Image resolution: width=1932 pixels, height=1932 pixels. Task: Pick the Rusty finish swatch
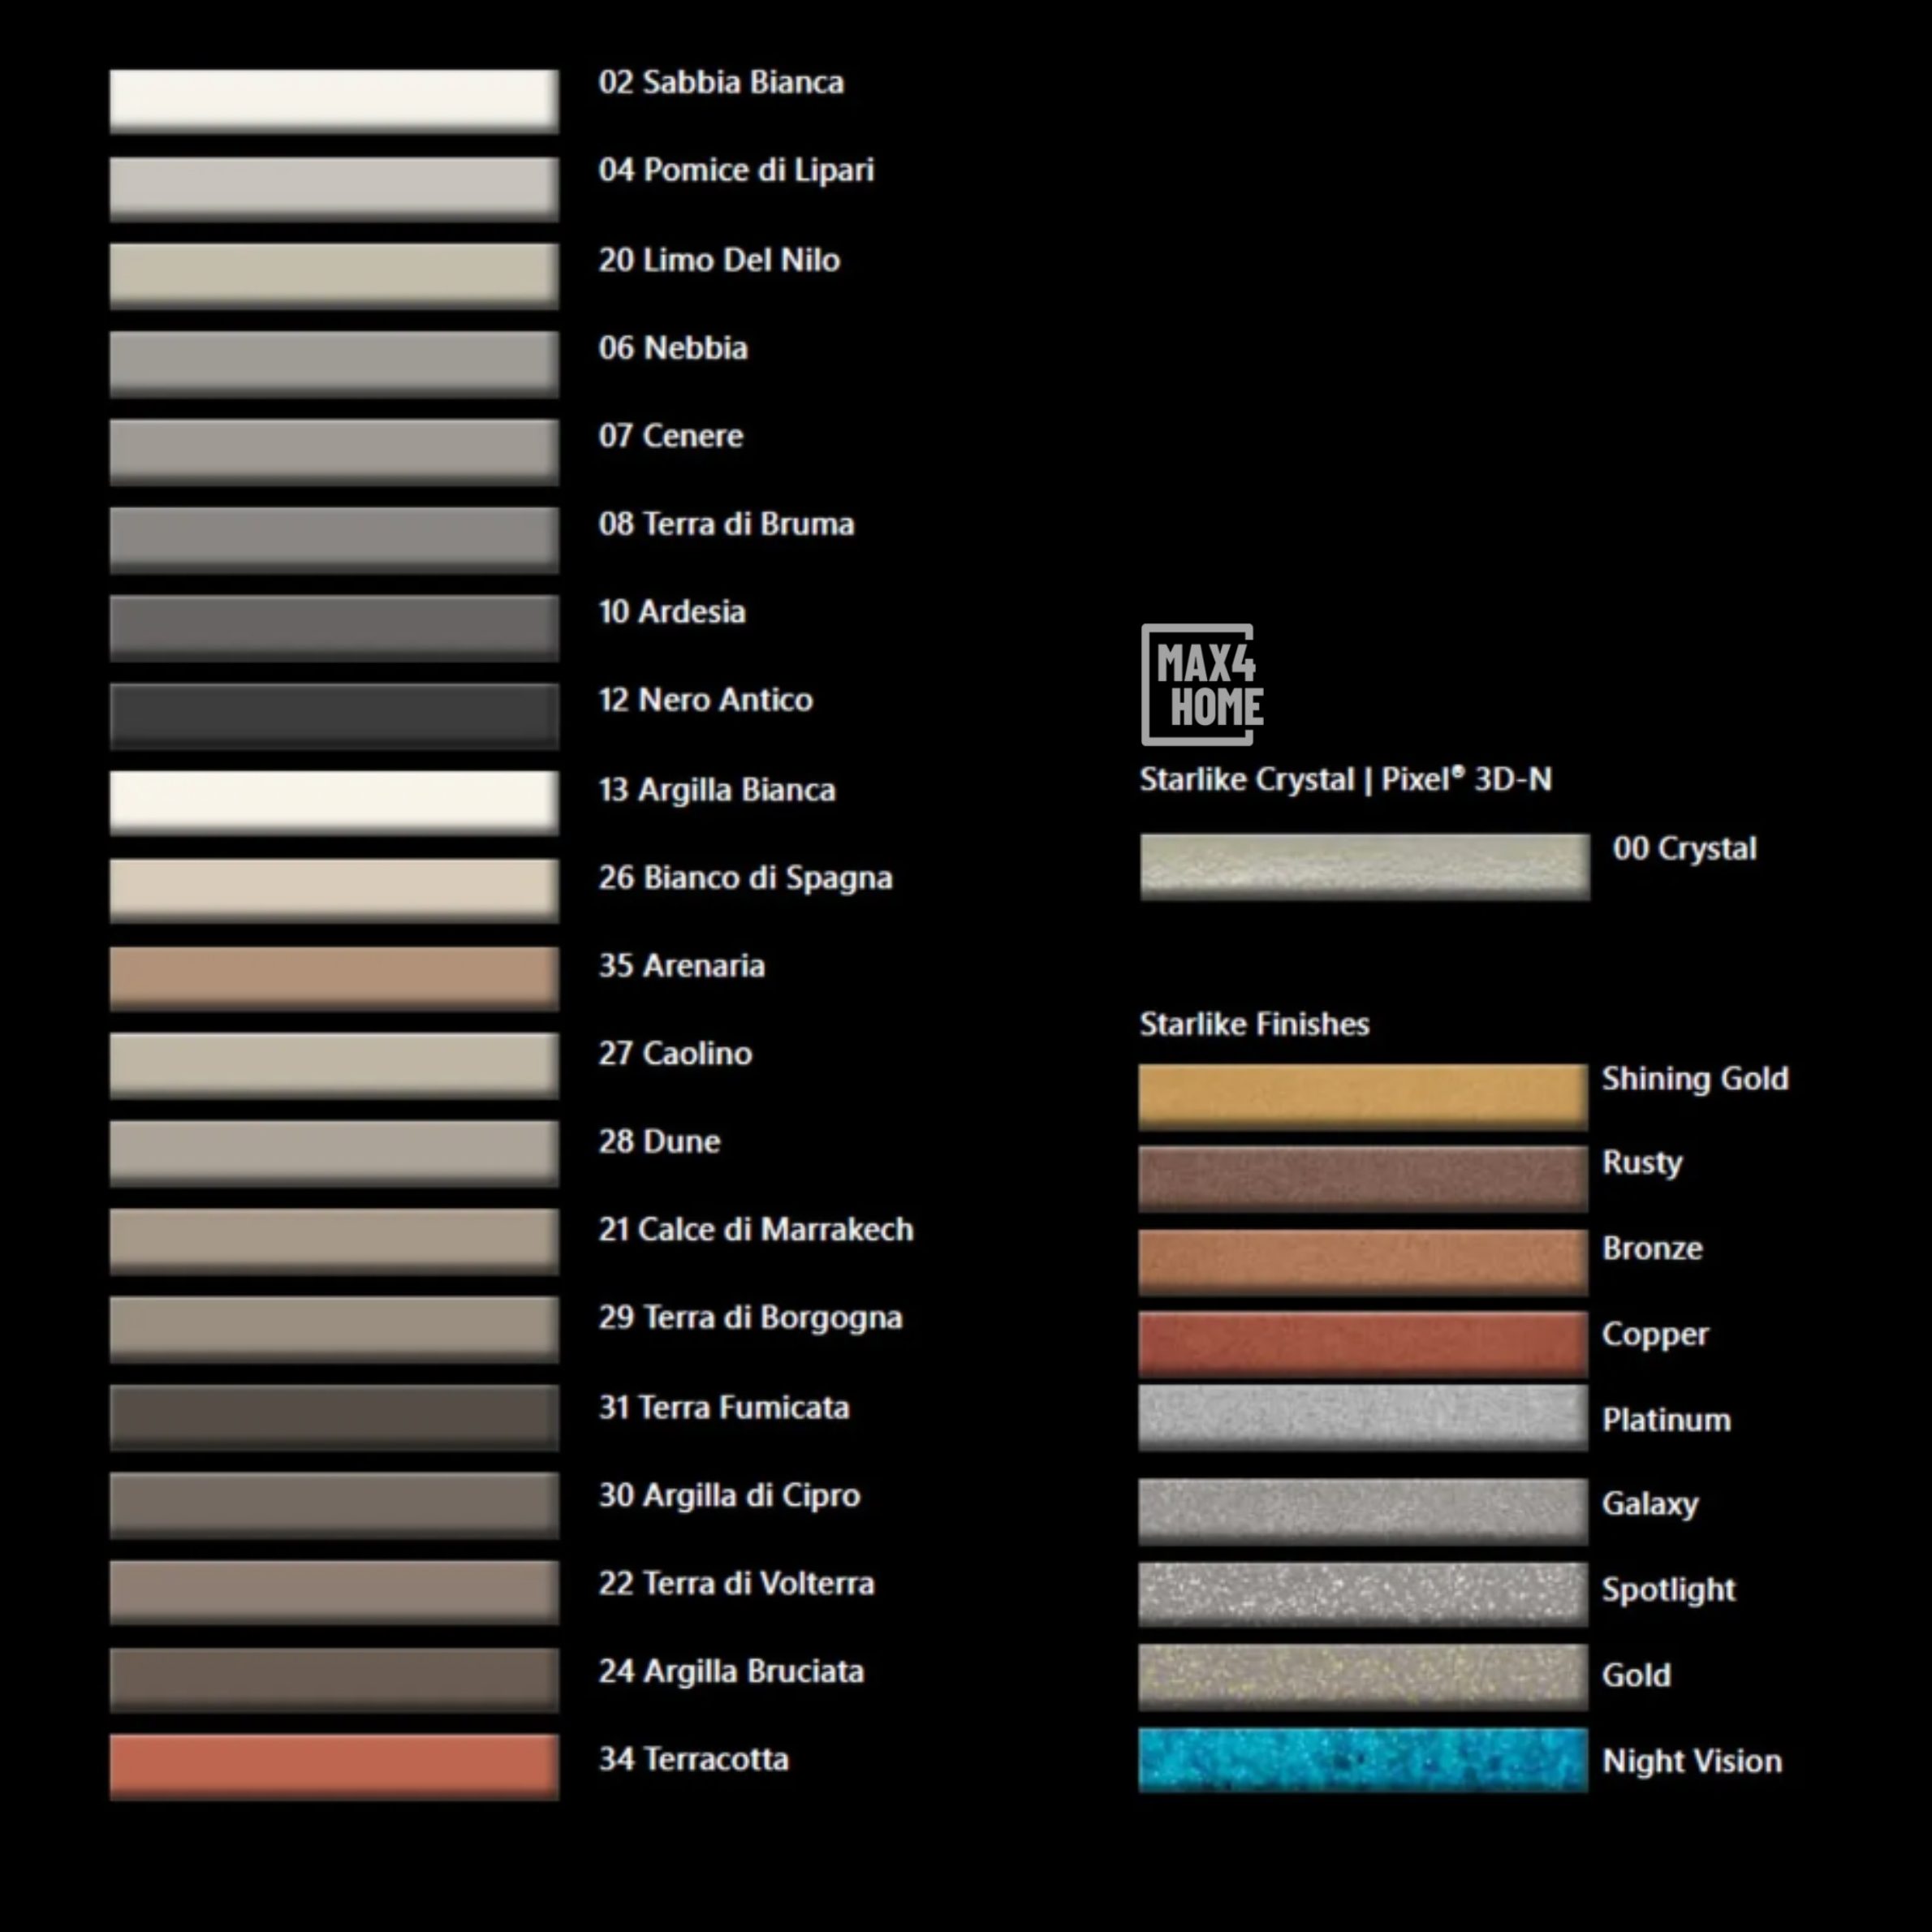1363,1180
